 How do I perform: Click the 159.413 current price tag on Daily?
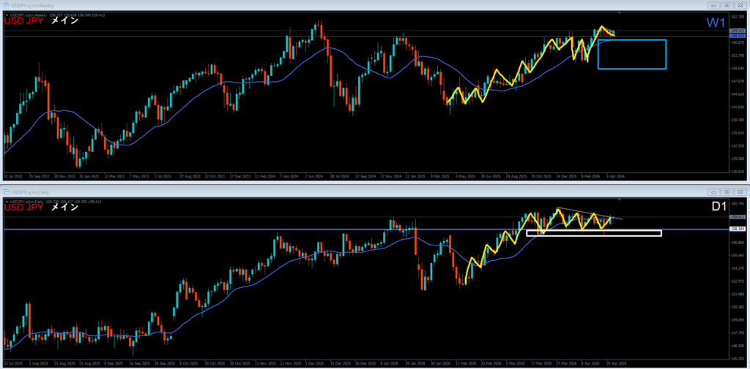738,218
